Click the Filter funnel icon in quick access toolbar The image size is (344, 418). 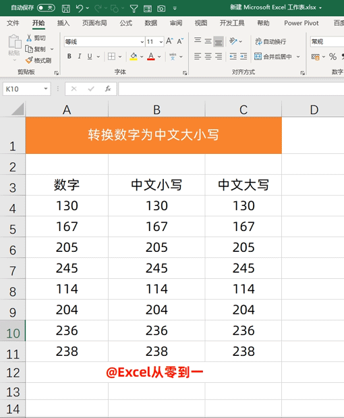134,9
